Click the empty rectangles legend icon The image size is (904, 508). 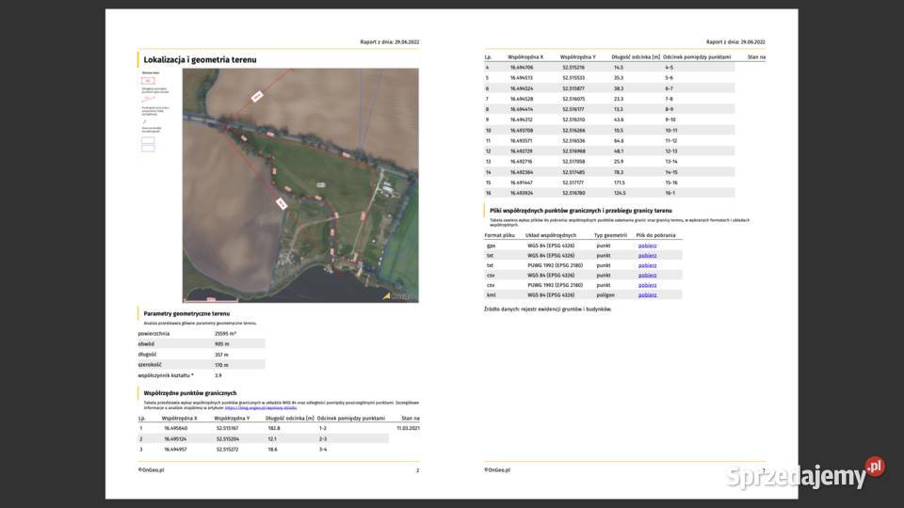[x=147, y=144]
